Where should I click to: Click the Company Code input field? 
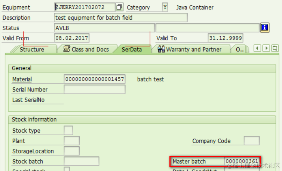[x=252, y=141]
